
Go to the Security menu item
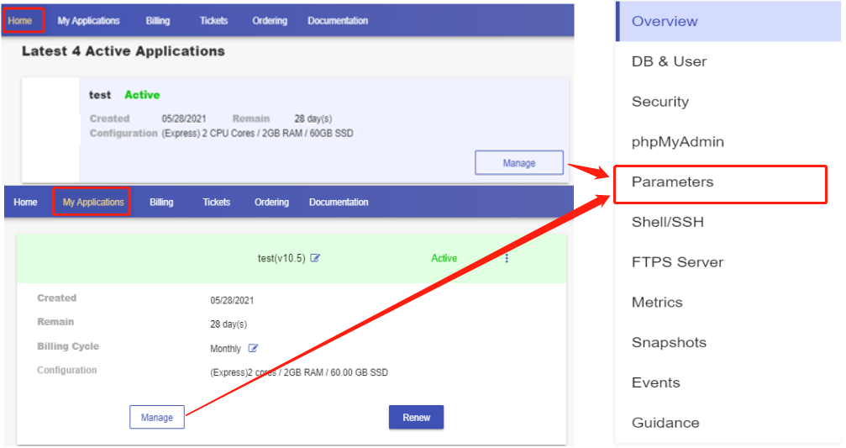pos(660,102)
